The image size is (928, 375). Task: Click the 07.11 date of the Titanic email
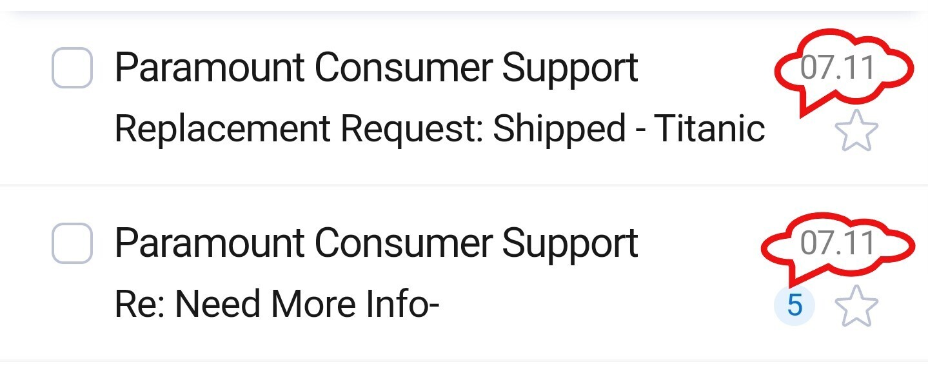[837, 68]
